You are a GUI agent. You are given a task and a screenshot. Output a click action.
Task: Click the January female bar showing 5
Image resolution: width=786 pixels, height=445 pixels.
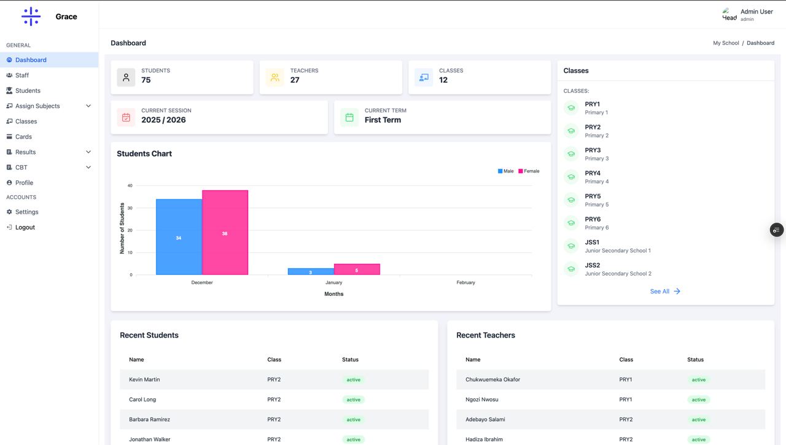click(x=357, y=269)
